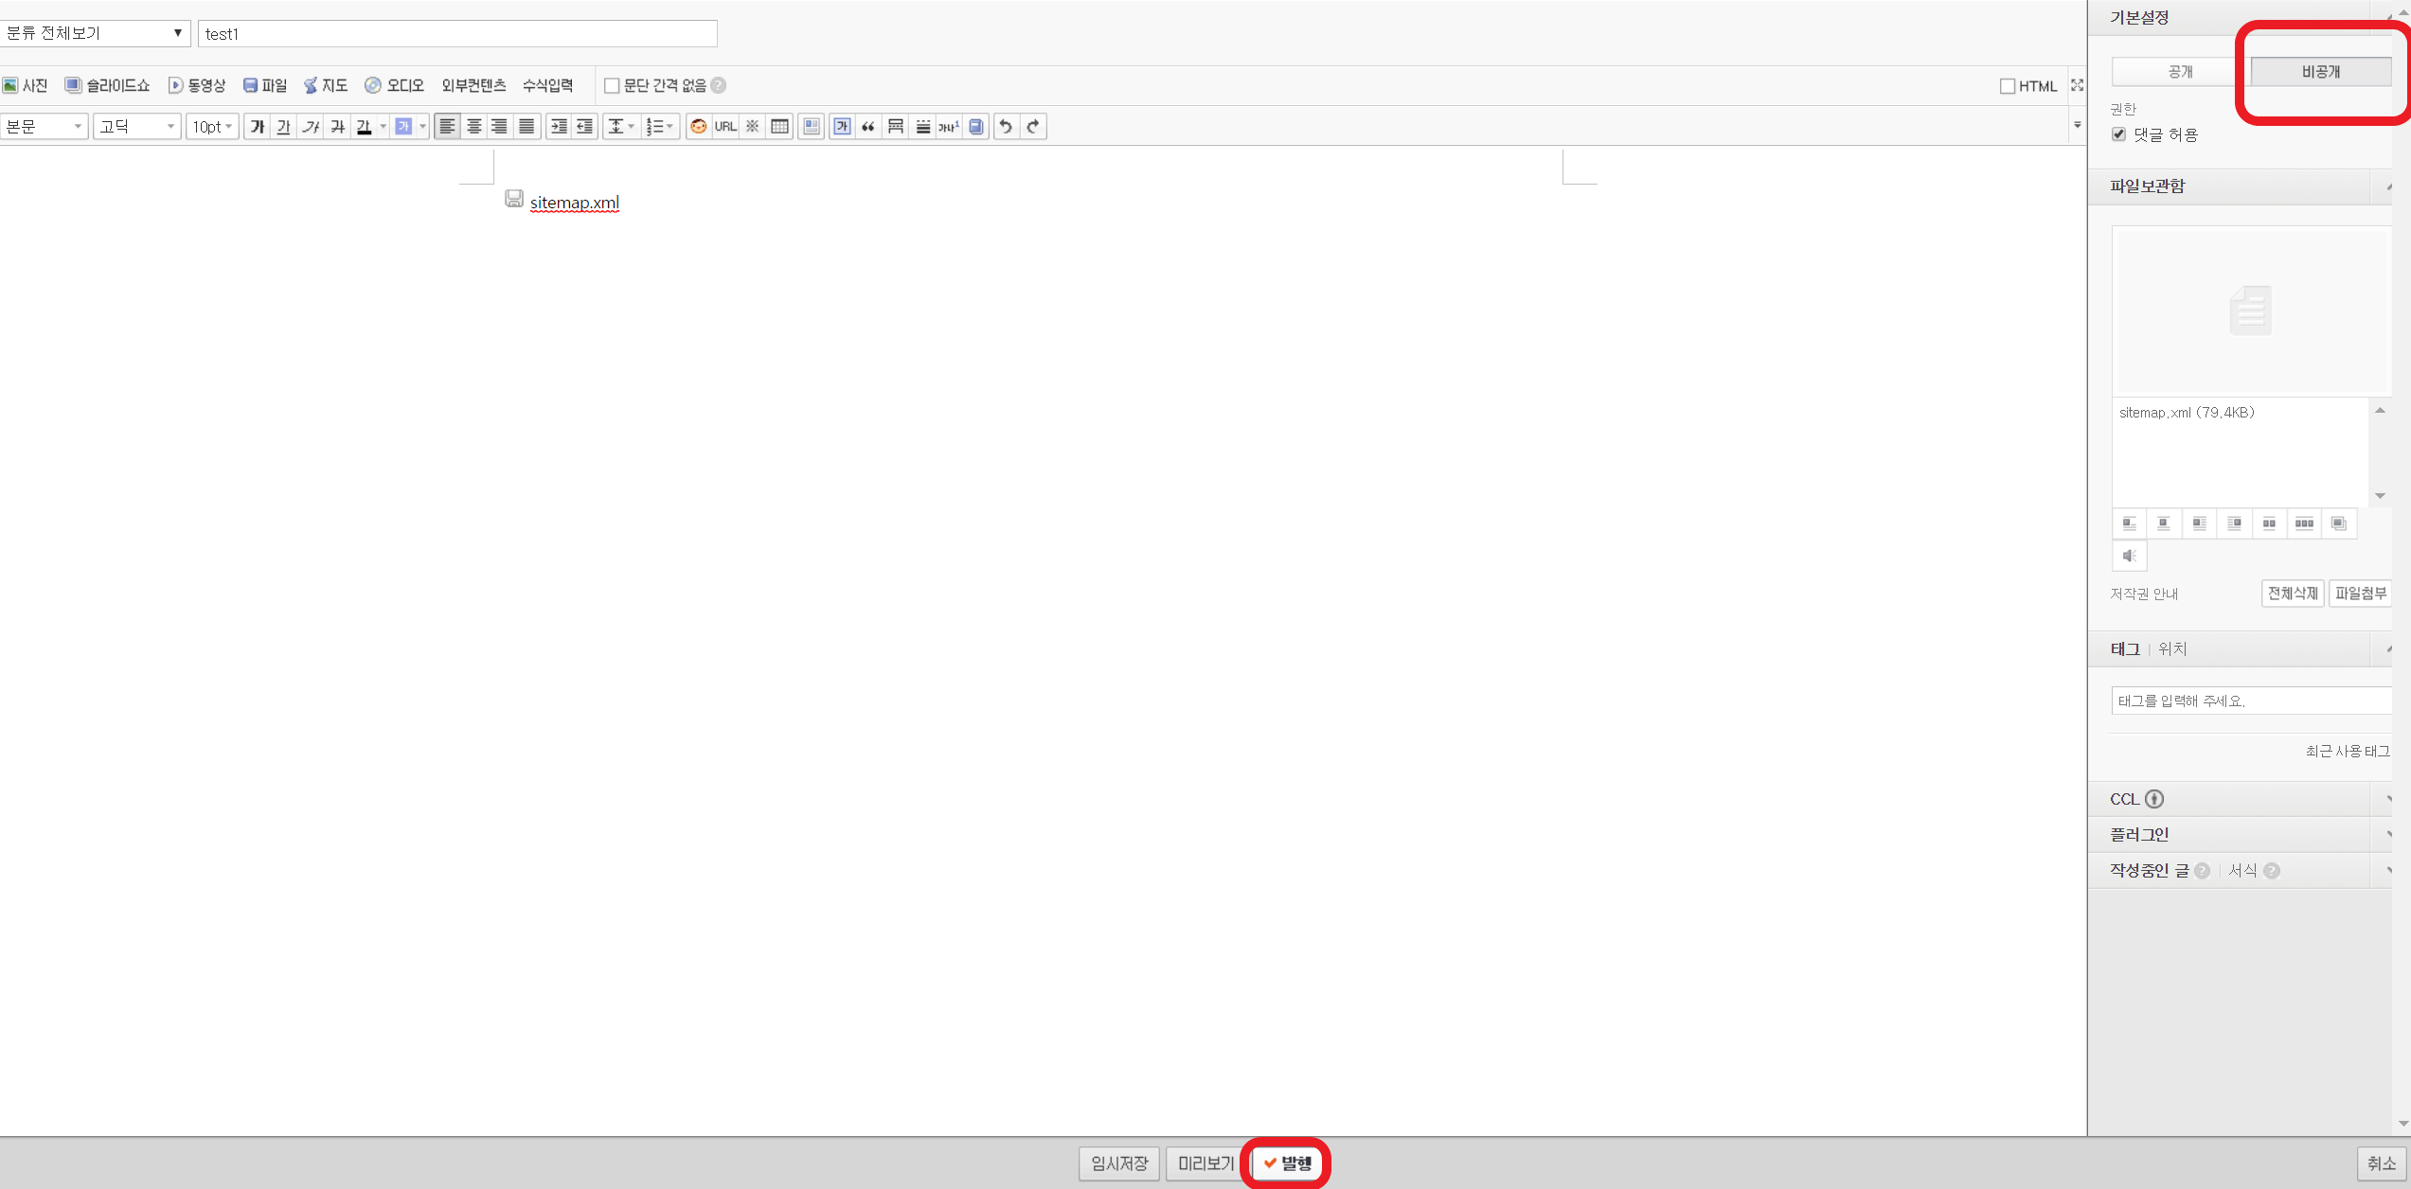2411x1189 pixels.
Task: Insert an emoticon from the toolbar
Action: [x=698, y=127]
